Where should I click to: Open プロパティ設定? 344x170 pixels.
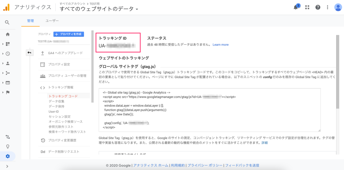tap(59, 65)
